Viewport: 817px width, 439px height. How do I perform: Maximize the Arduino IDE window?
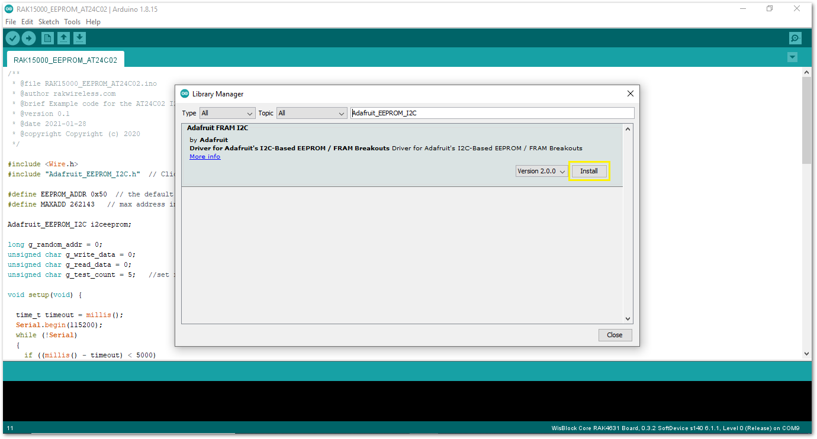(x=770, y=9)
